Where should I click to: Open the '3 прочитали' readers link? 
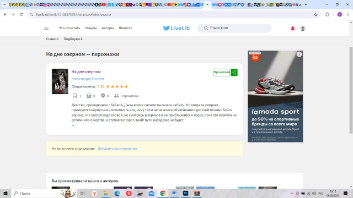point(126,96)
